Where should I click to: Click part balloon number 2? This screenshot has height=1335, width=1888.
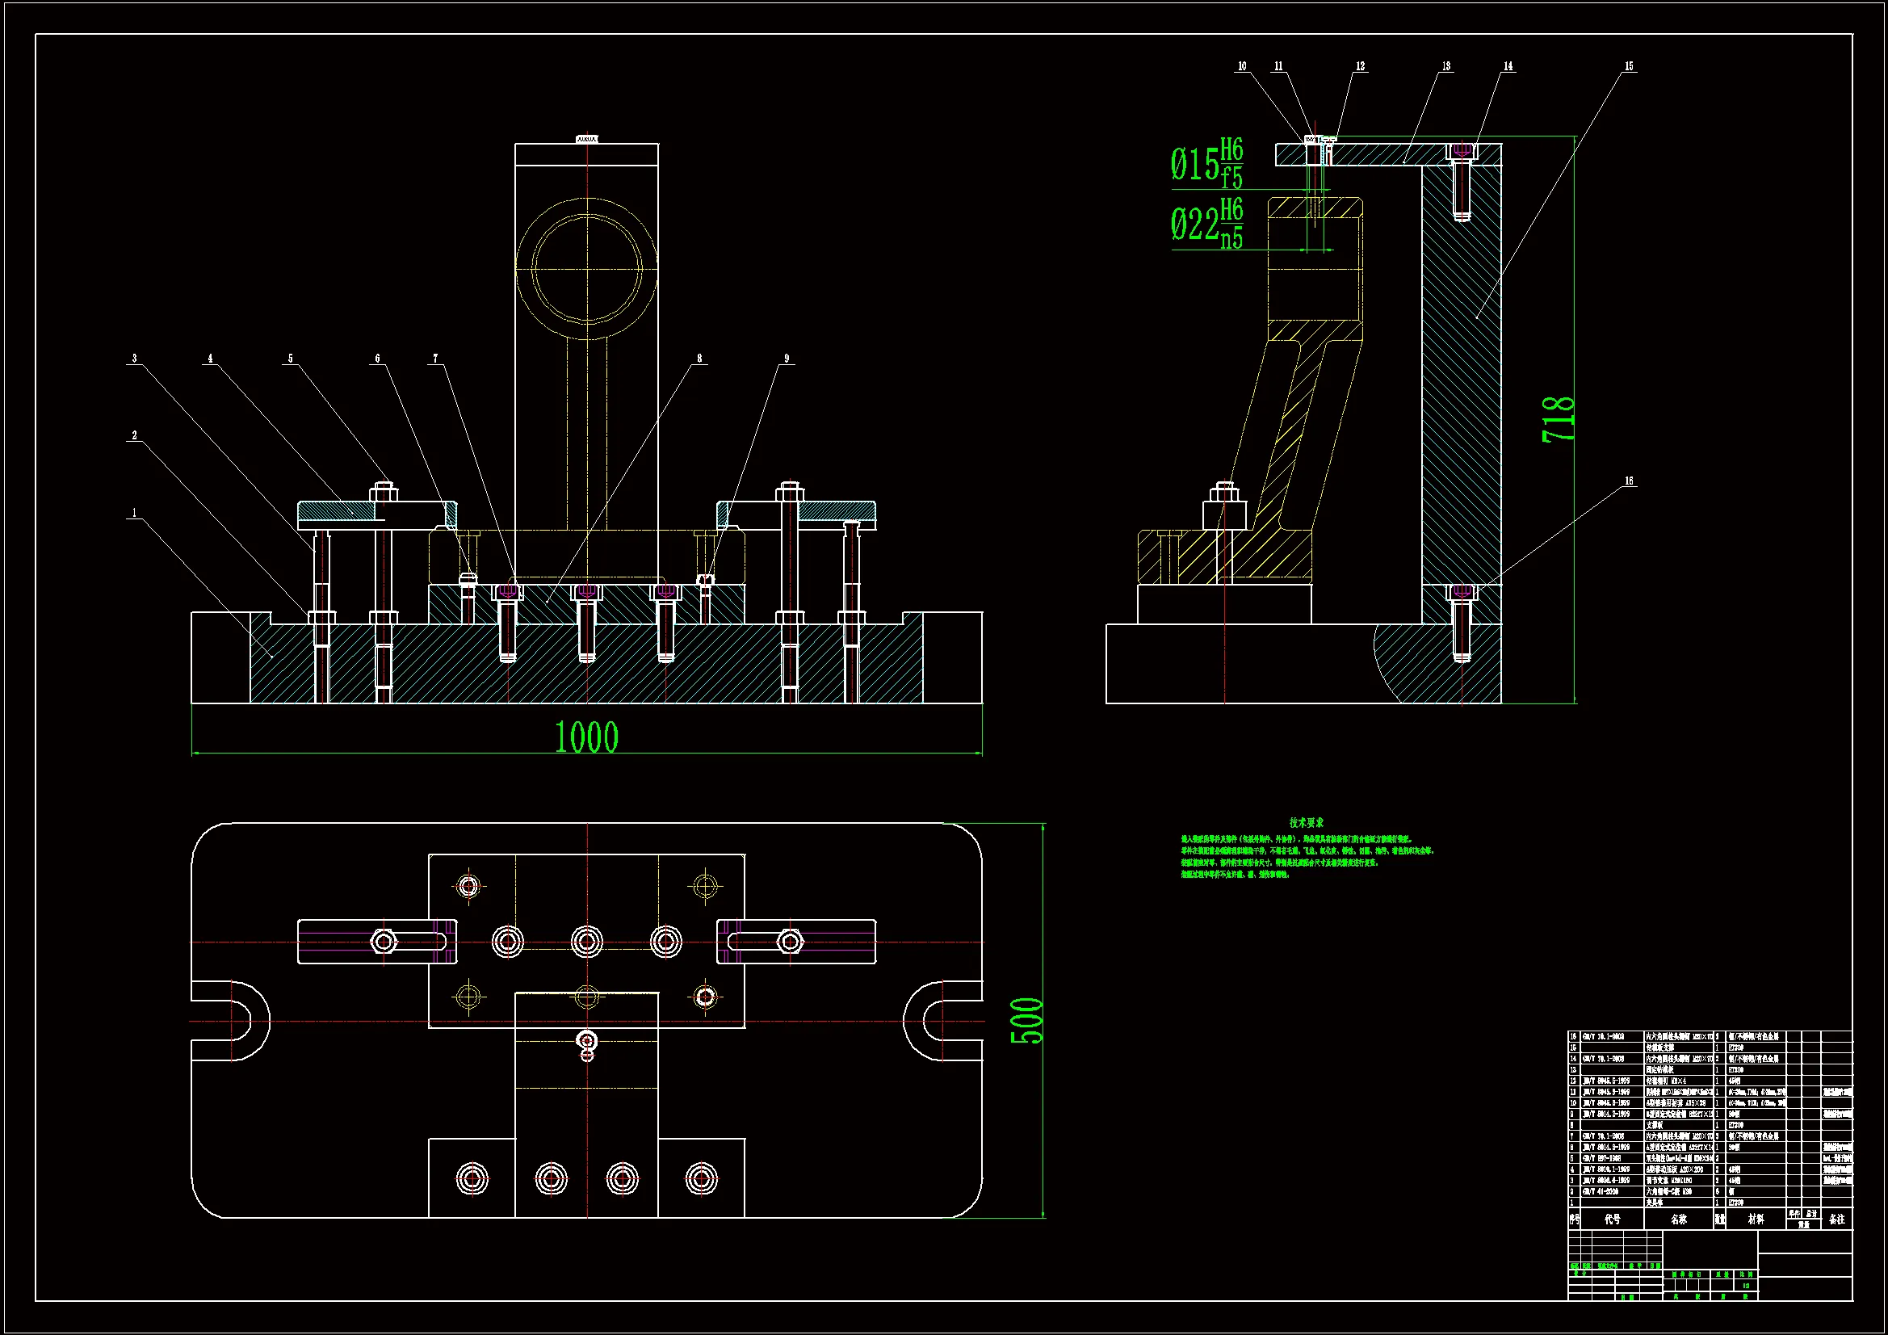135,435
